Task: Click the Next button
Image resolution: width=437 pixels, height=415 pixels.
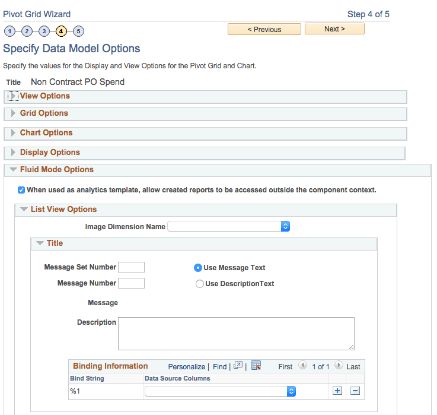Action: (334, 28)
